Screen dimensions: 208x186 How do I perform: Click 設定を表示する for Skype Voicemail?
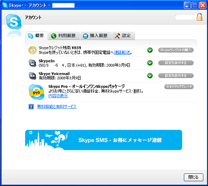tap(176, 76)
